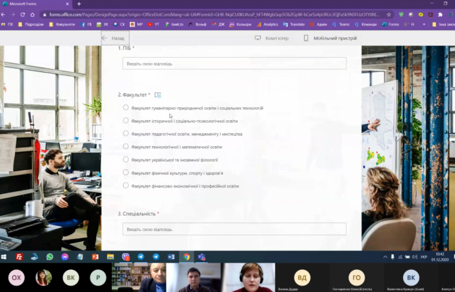The height and width of the screenshot is (292, 455).
Task: Click the forms.office.com address bar
Action: coord(214,14)
